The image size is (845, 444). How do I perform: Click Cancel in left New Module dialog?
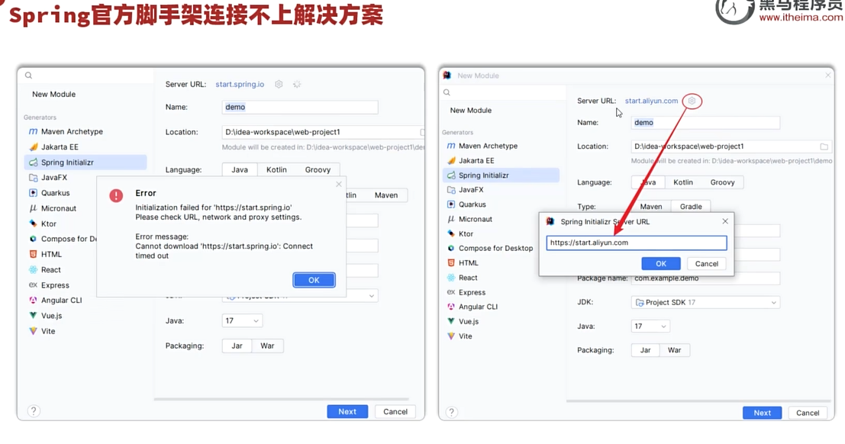pos(395,412)
